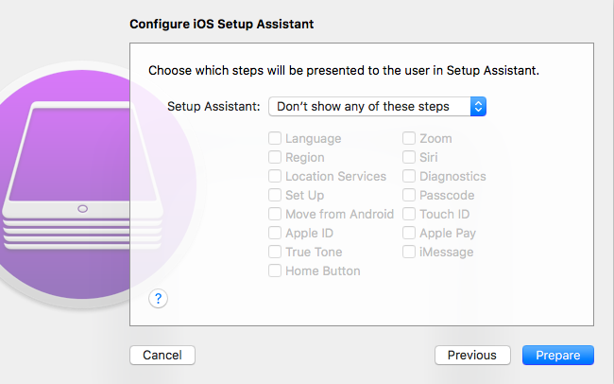This screenshot has height=384, width=614.
Task: Toggle the Zoom checkbox
Action: click(x=409, y=139)
